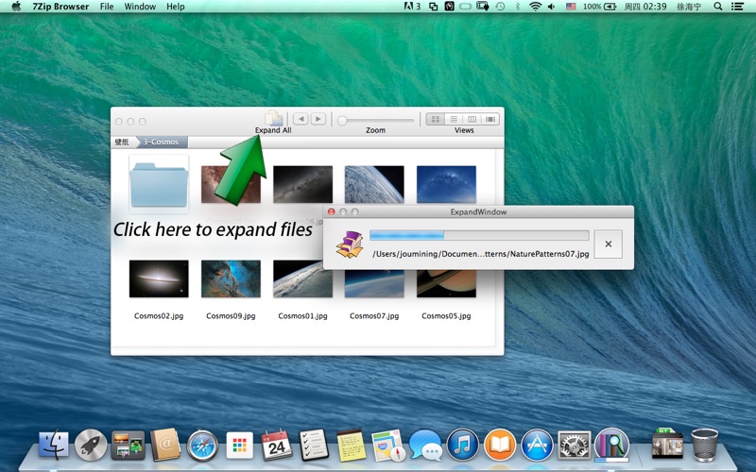Viewport: 756px width, 472px height.
Task: Open the File menu
Action: coord(107,7)
